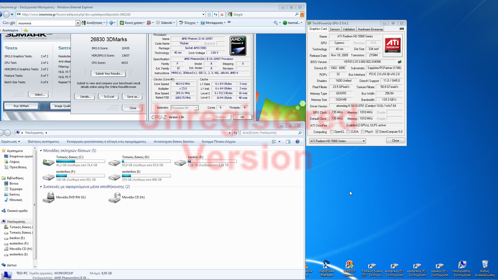Toggle the PhysX checkbox in GPU-Z
Image resolution: width=498 pixels, height=280 pixels.
[363, 132]
